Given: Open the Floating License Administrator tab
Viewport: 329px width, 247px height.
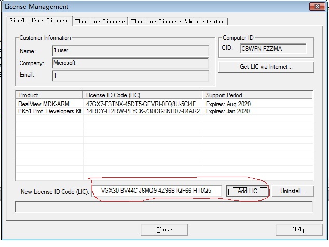Looking at the screenshot, I should coord(177,21).
